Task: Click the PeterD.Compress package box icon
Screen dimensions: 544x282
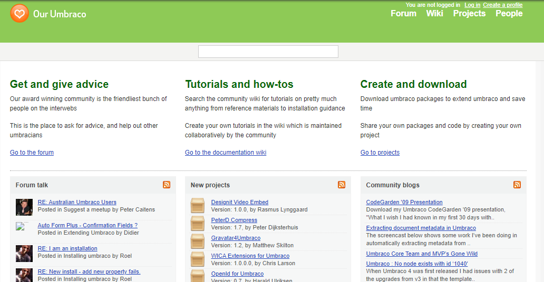Action: tap(198, 224)
